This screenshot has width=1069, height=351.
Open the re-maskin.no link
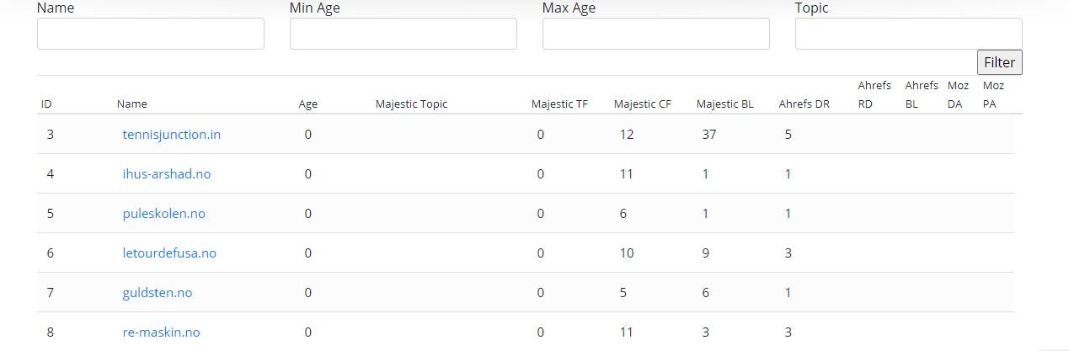tap(161, 332)
